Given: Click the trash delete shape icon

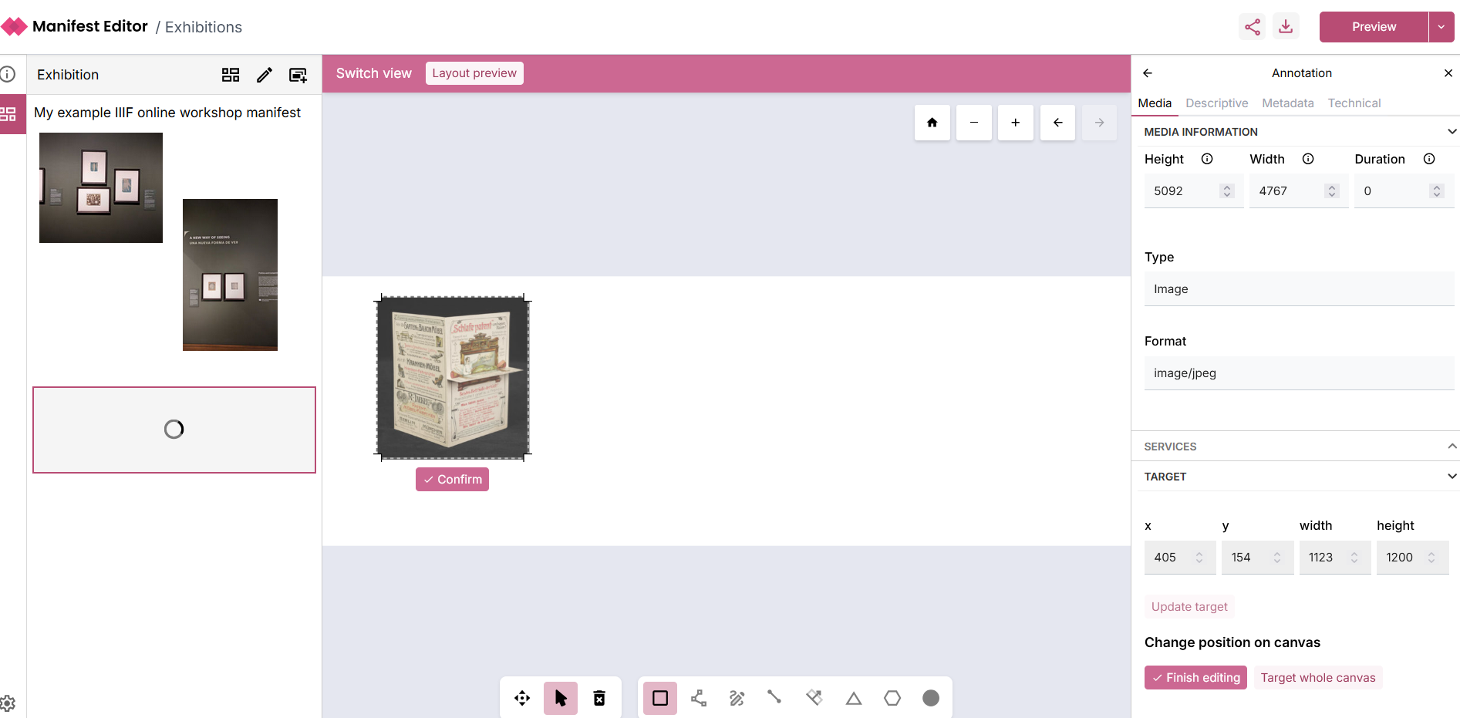Looking at the screenshot, I should 599,698.
